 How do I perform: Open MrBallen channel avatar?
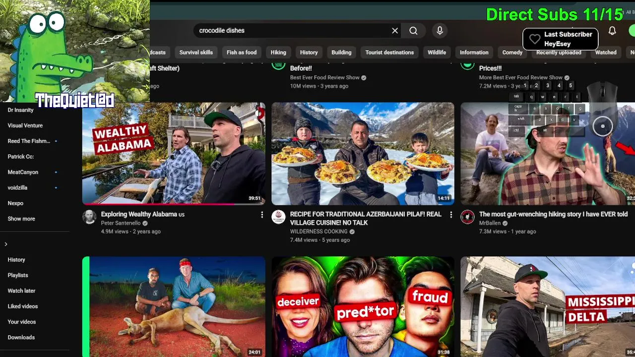(x=467, y=217)
